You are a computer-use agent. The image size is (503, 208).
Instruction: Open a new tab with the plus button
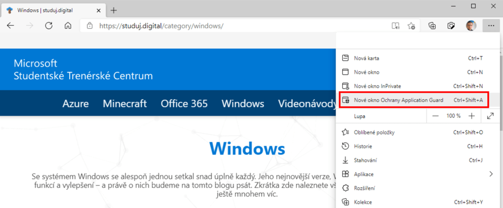[114, 10]
